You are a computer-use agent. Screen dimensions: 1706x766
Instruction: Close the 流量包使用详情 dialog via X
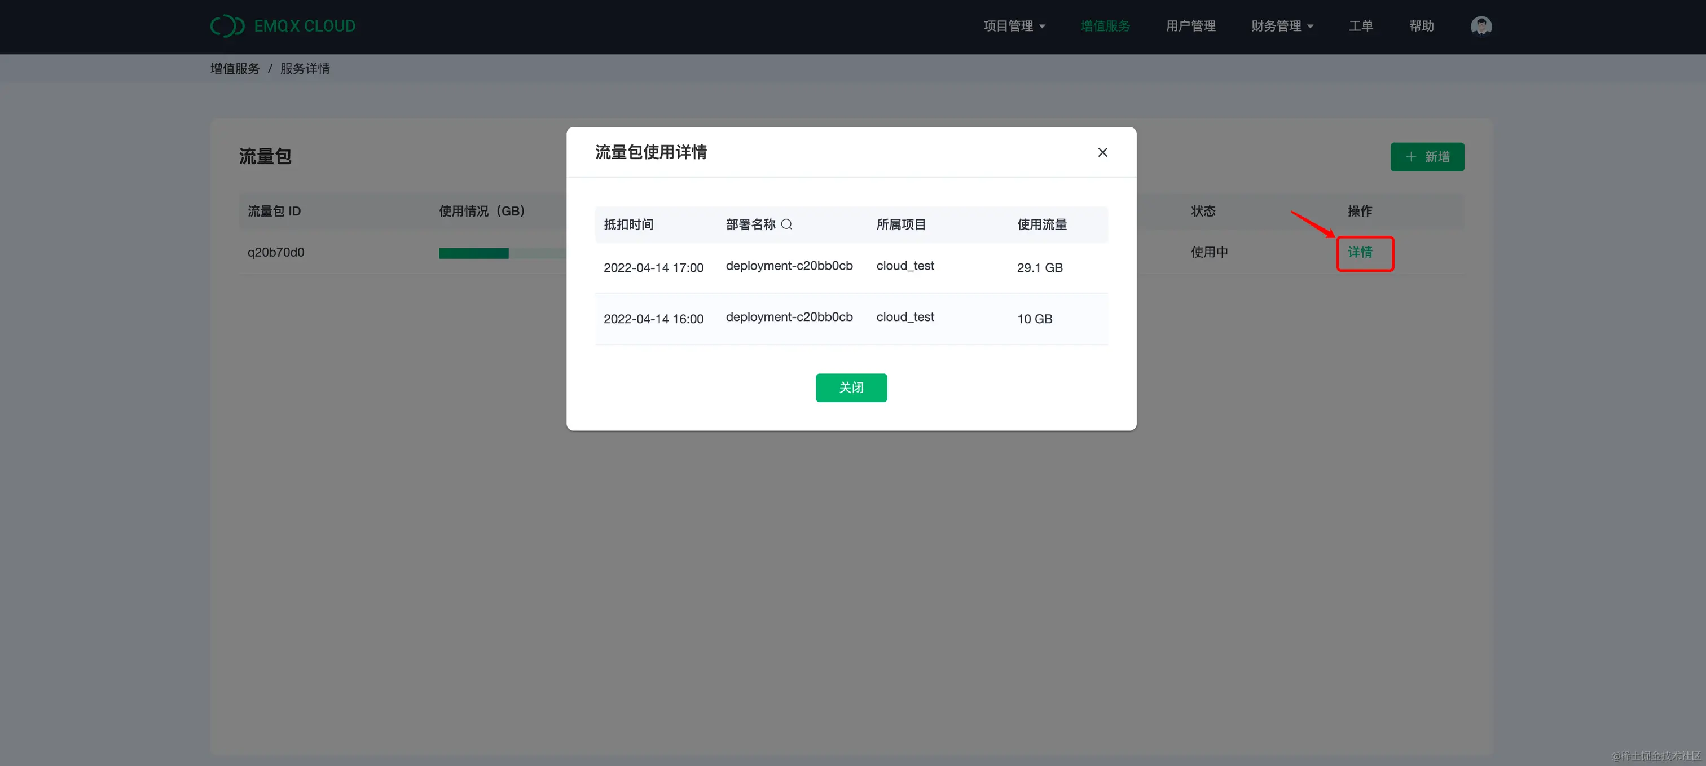(1102, 152)
